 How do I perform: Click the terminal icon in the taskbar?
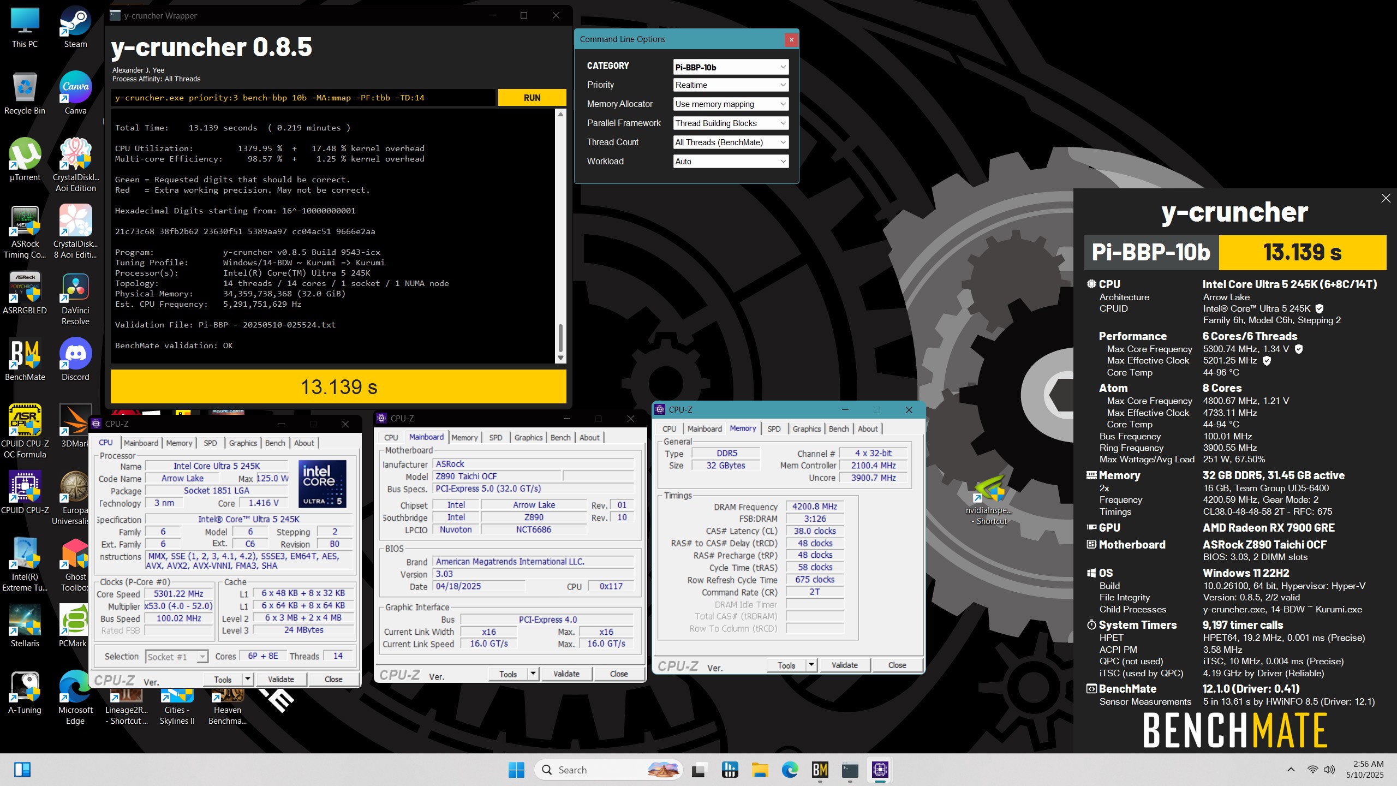[x=850, y=770]
